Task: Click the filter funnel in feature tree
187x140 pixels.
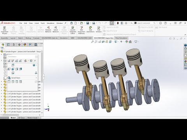Action: click(x=2, y=48)
